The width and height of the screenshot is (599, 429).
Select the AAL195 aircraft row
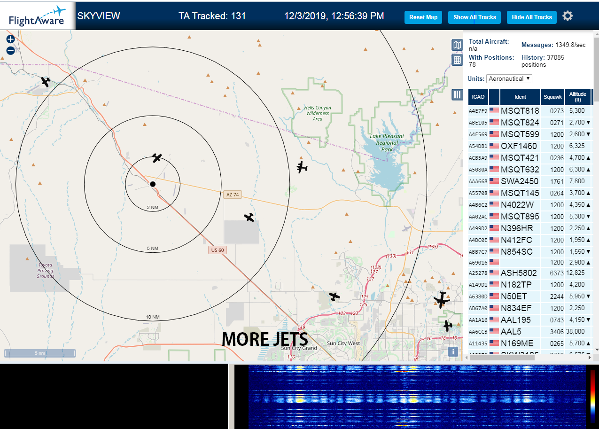pos(529,320)
